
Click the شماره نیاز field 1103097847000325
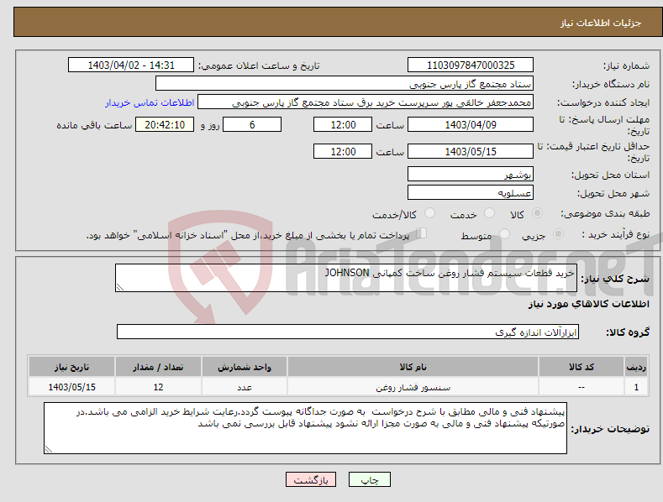[471, 65]
